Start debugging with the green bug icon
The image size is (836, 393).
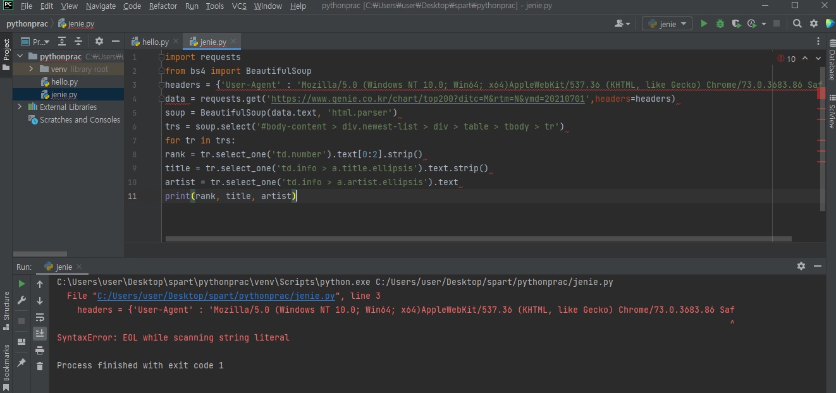click(720, 23)
